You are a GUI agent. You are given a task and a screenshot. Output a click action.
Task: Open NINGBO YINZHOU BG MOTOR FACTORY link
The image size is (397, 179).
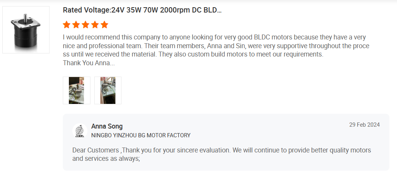(x=141, y=135)
